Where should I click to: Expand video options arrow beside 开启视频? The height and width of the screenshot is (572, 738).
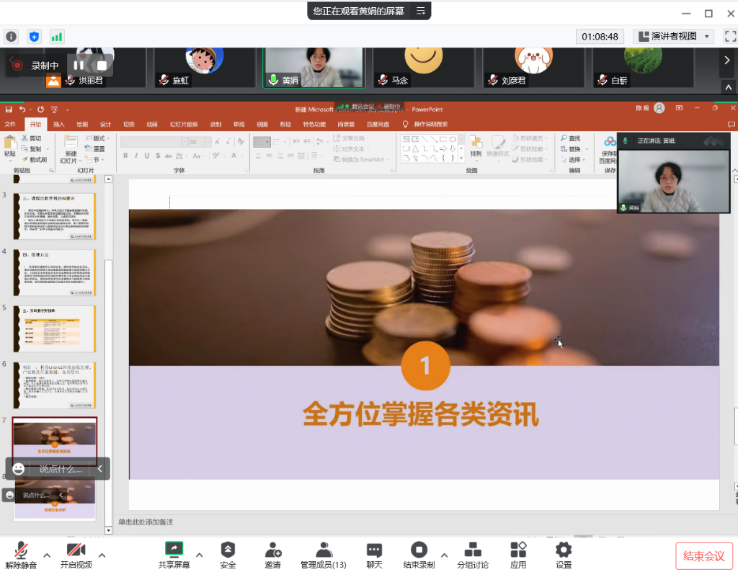[x=102, y=555]
